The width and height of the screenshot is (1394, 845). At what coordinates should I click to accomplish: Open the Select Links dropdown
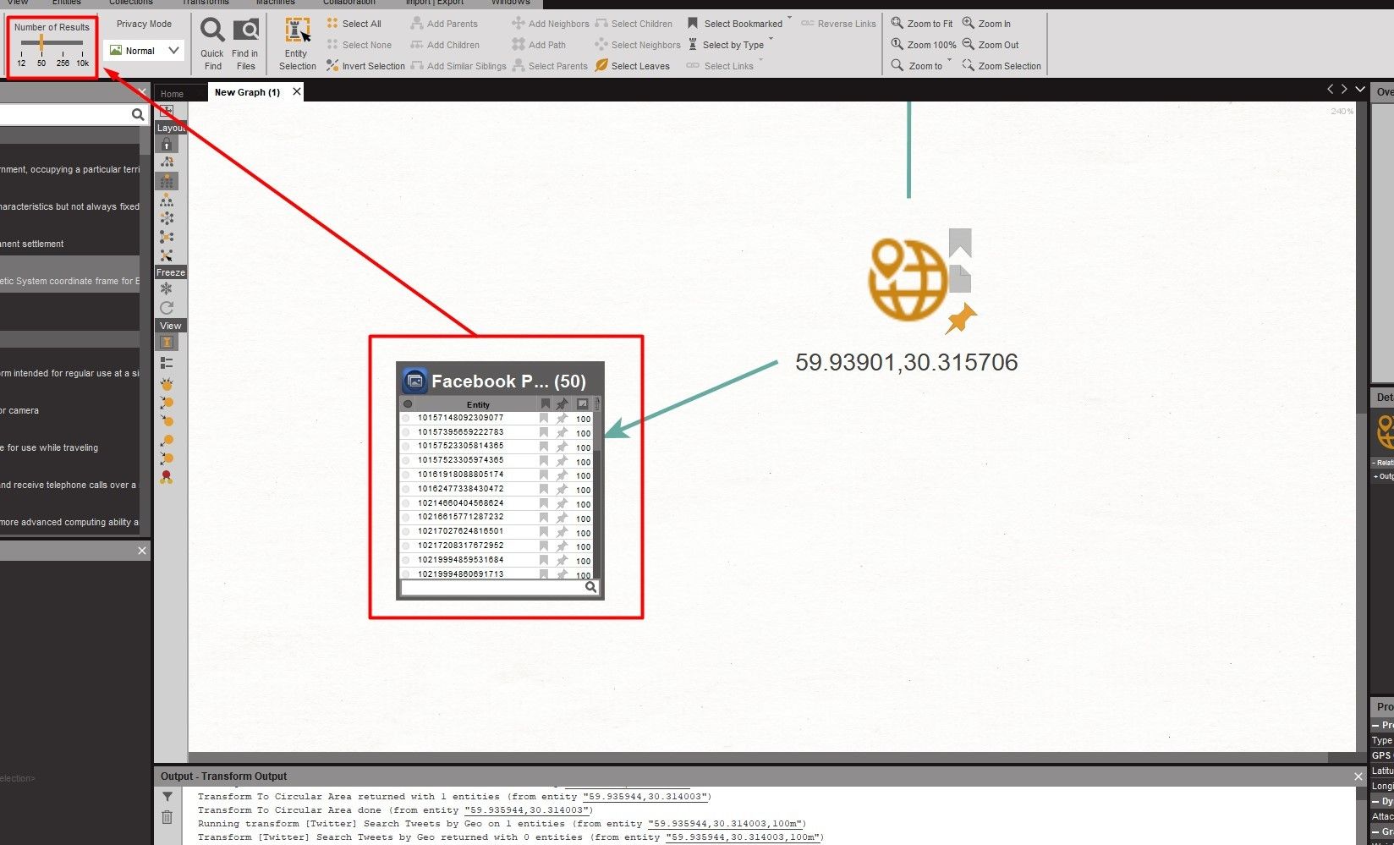(760, 60)
